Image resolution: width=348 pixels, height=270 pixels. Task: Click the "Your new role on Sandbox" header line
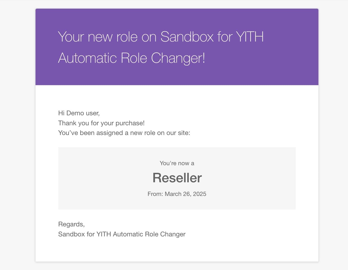135,37
